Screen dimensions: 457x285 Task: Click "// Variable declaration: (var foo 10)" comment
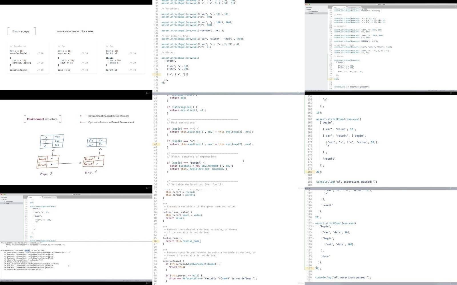pos(195,184)
